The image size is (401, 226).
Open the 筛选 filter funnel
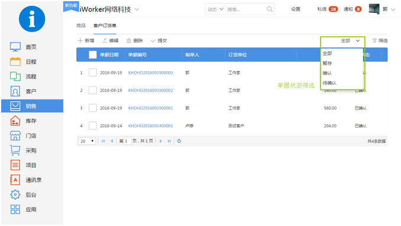380,40
